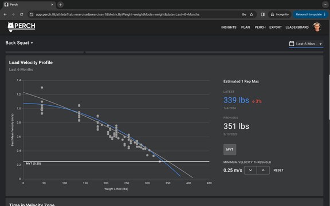Open the browser side panel icon
330x206 pixels.
coord(262,14)
